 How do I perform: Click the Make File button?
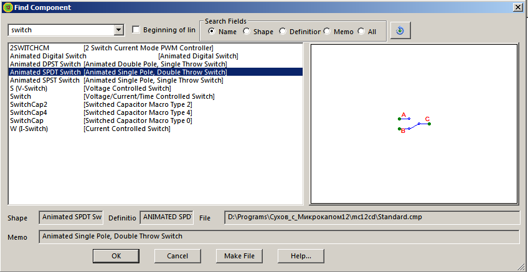coord(240,256)
